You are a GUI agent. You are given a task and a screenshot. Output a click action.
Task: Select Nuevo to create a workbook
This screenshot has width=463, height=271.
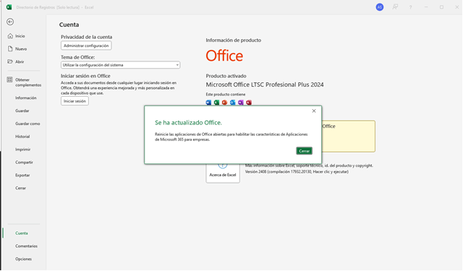(21, 49)
